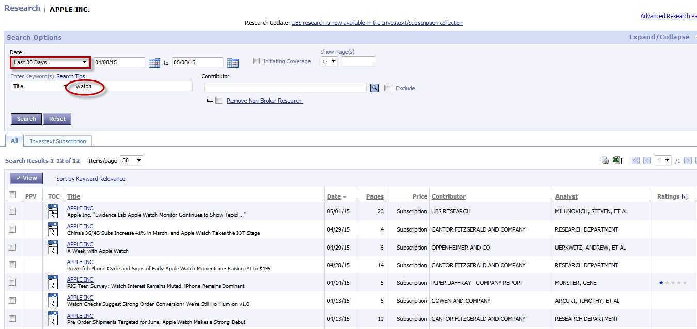
Task: Click the Contributor text field
Action: (x=285, y=88)
